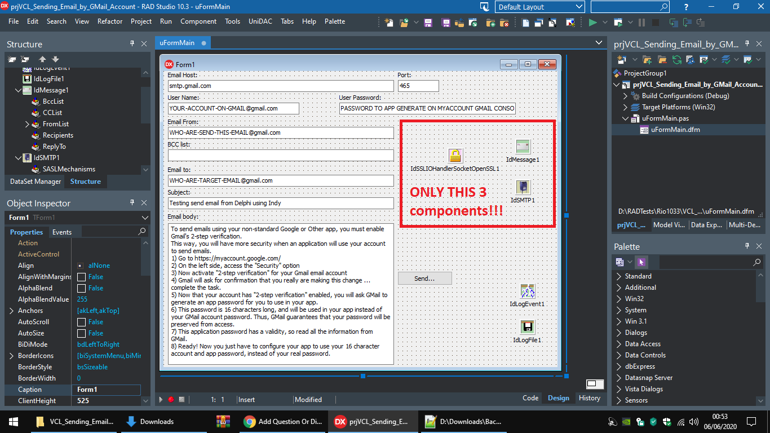Click the Program Reset stop icon
The image size is (770, 433).
[x=656, y=23]
